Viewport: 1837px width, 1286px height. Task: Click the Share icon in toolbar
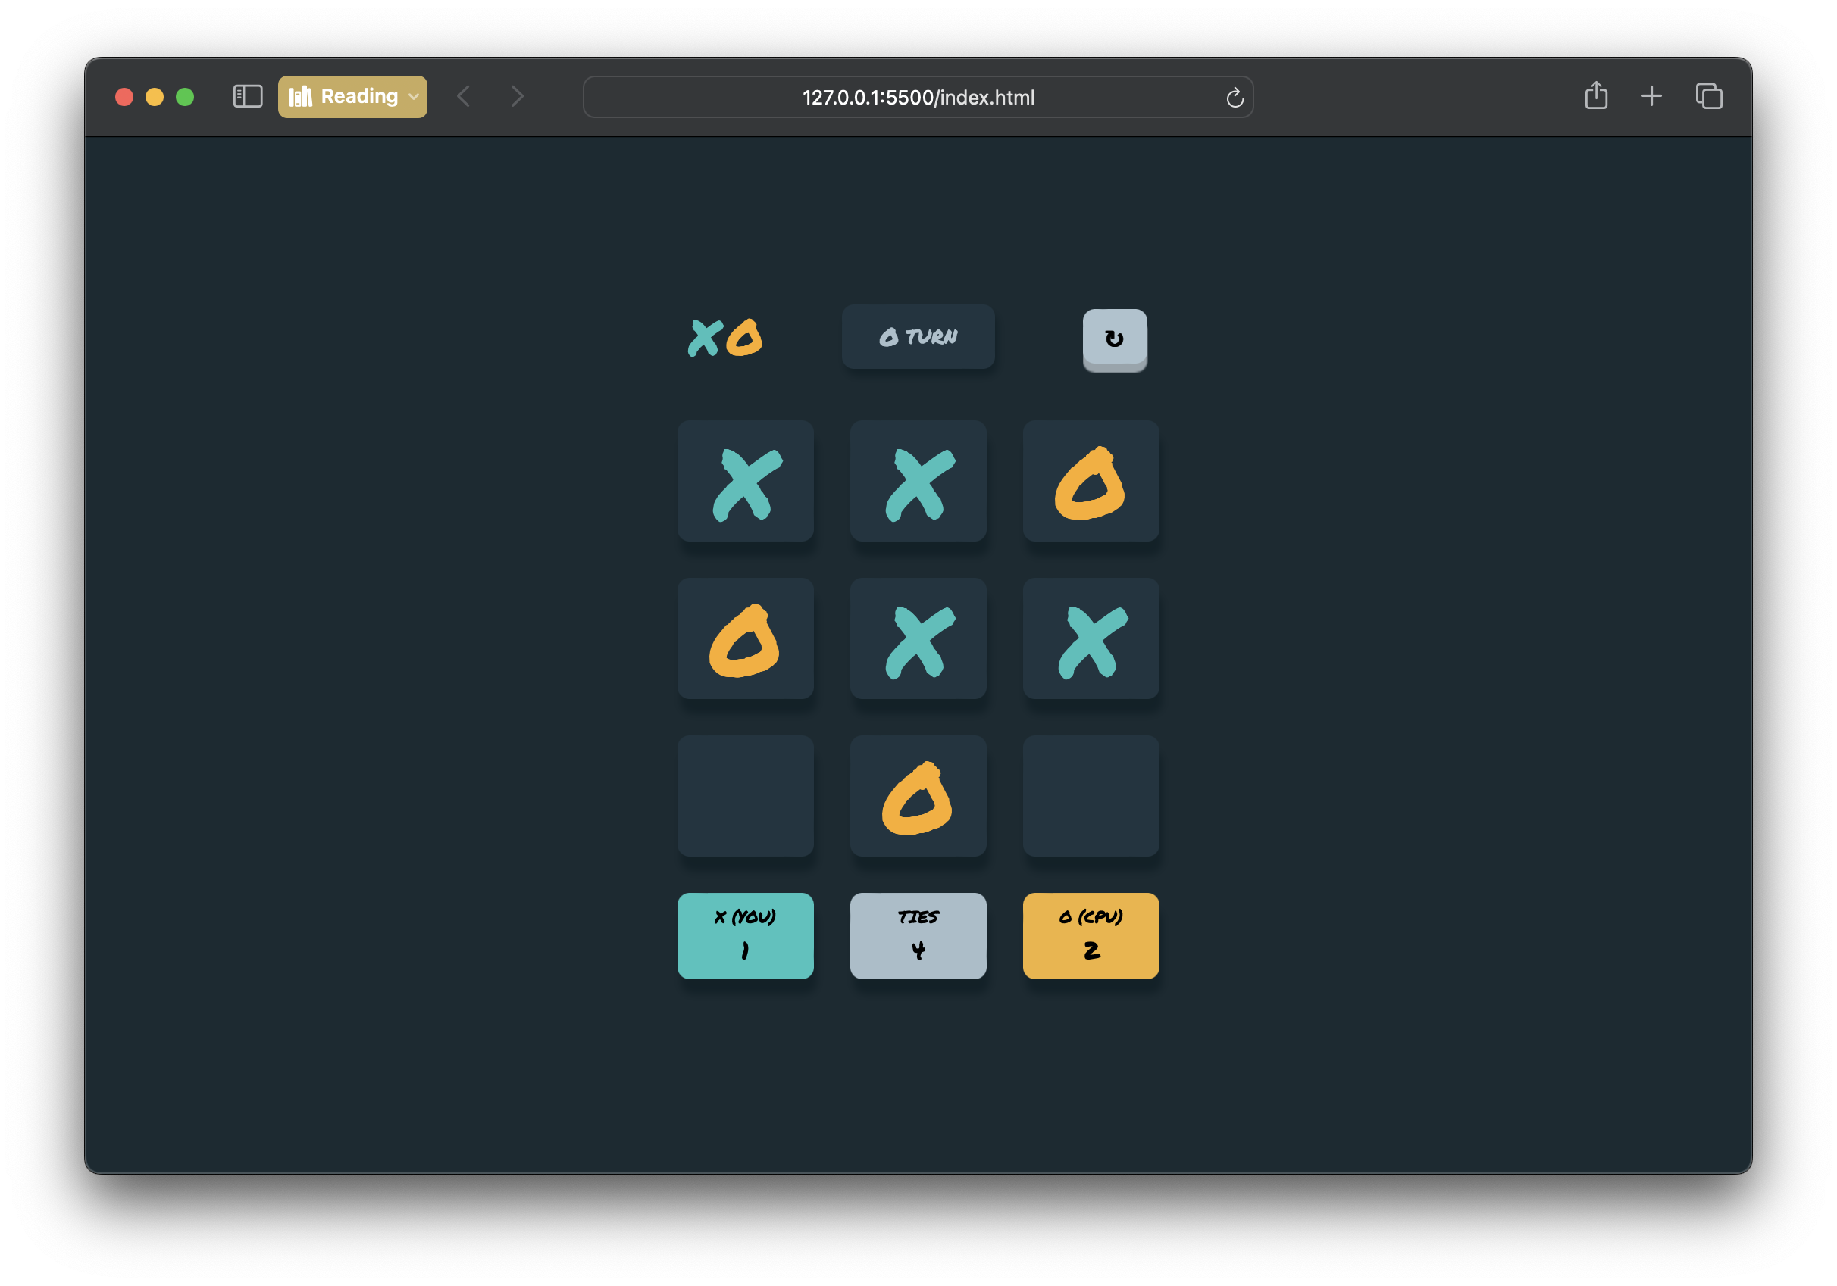point(1595,96)
